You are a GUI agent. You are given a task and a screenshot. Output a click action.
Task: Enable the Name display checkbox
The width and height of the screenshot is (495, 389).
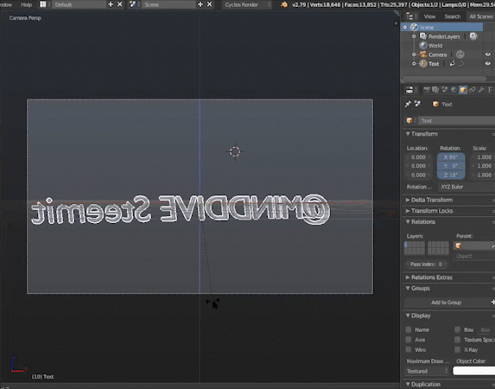click(409, 330)
